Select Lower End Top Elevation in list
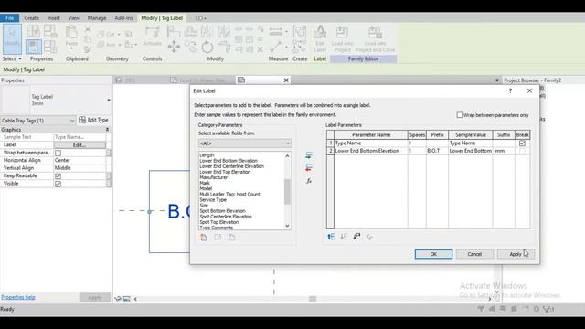Image resolution: width=585 pixels, height=329 pixels. (x=225, y=172)
